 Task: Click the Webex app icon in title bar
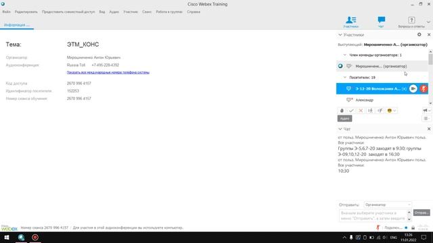click(x=3, y=4)
